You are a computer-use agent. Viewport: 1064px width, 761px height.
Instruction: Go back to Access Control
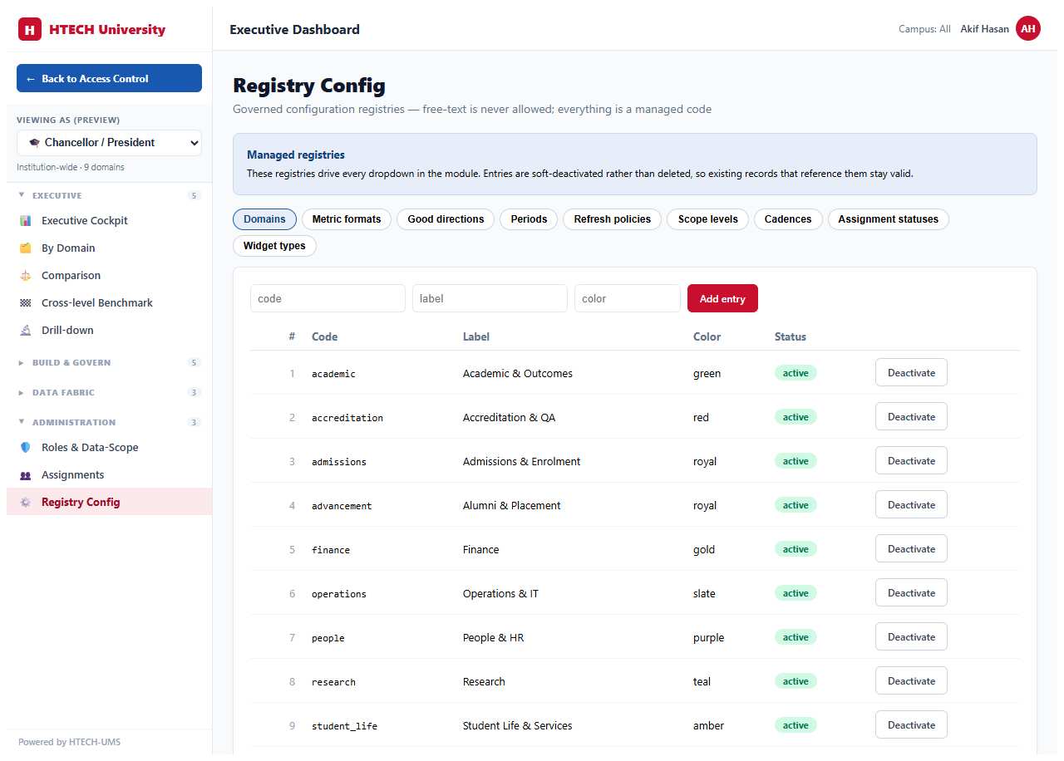point(109,78)
